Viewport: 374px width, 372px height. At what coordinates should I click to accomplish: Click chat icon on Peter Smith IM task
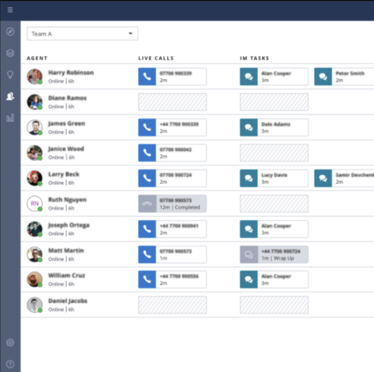(323, 77)
